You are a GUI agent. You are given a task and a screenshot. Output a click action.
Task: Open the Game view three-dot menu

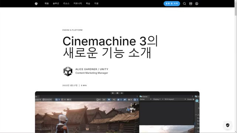192,96
